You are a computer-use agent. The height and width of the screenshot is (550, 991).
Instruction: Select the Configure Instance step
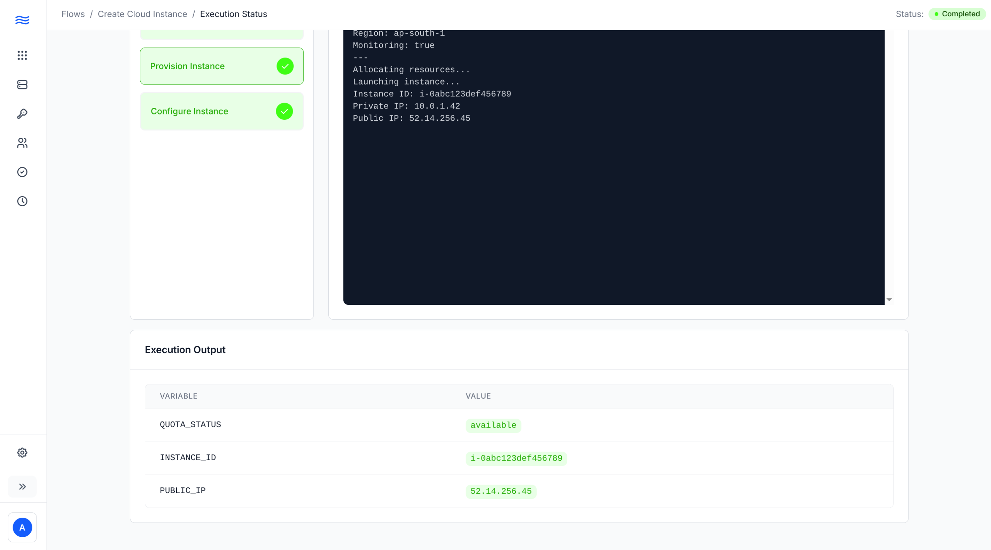coord(189,111)
